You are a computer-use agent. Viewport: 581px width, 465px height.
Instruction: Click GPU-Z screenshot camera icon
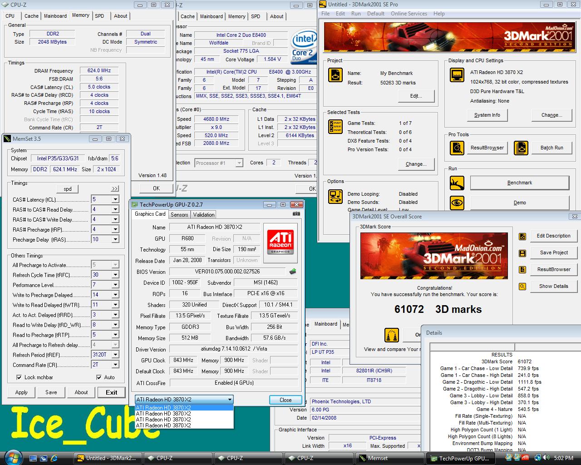[x=296, y=214]
